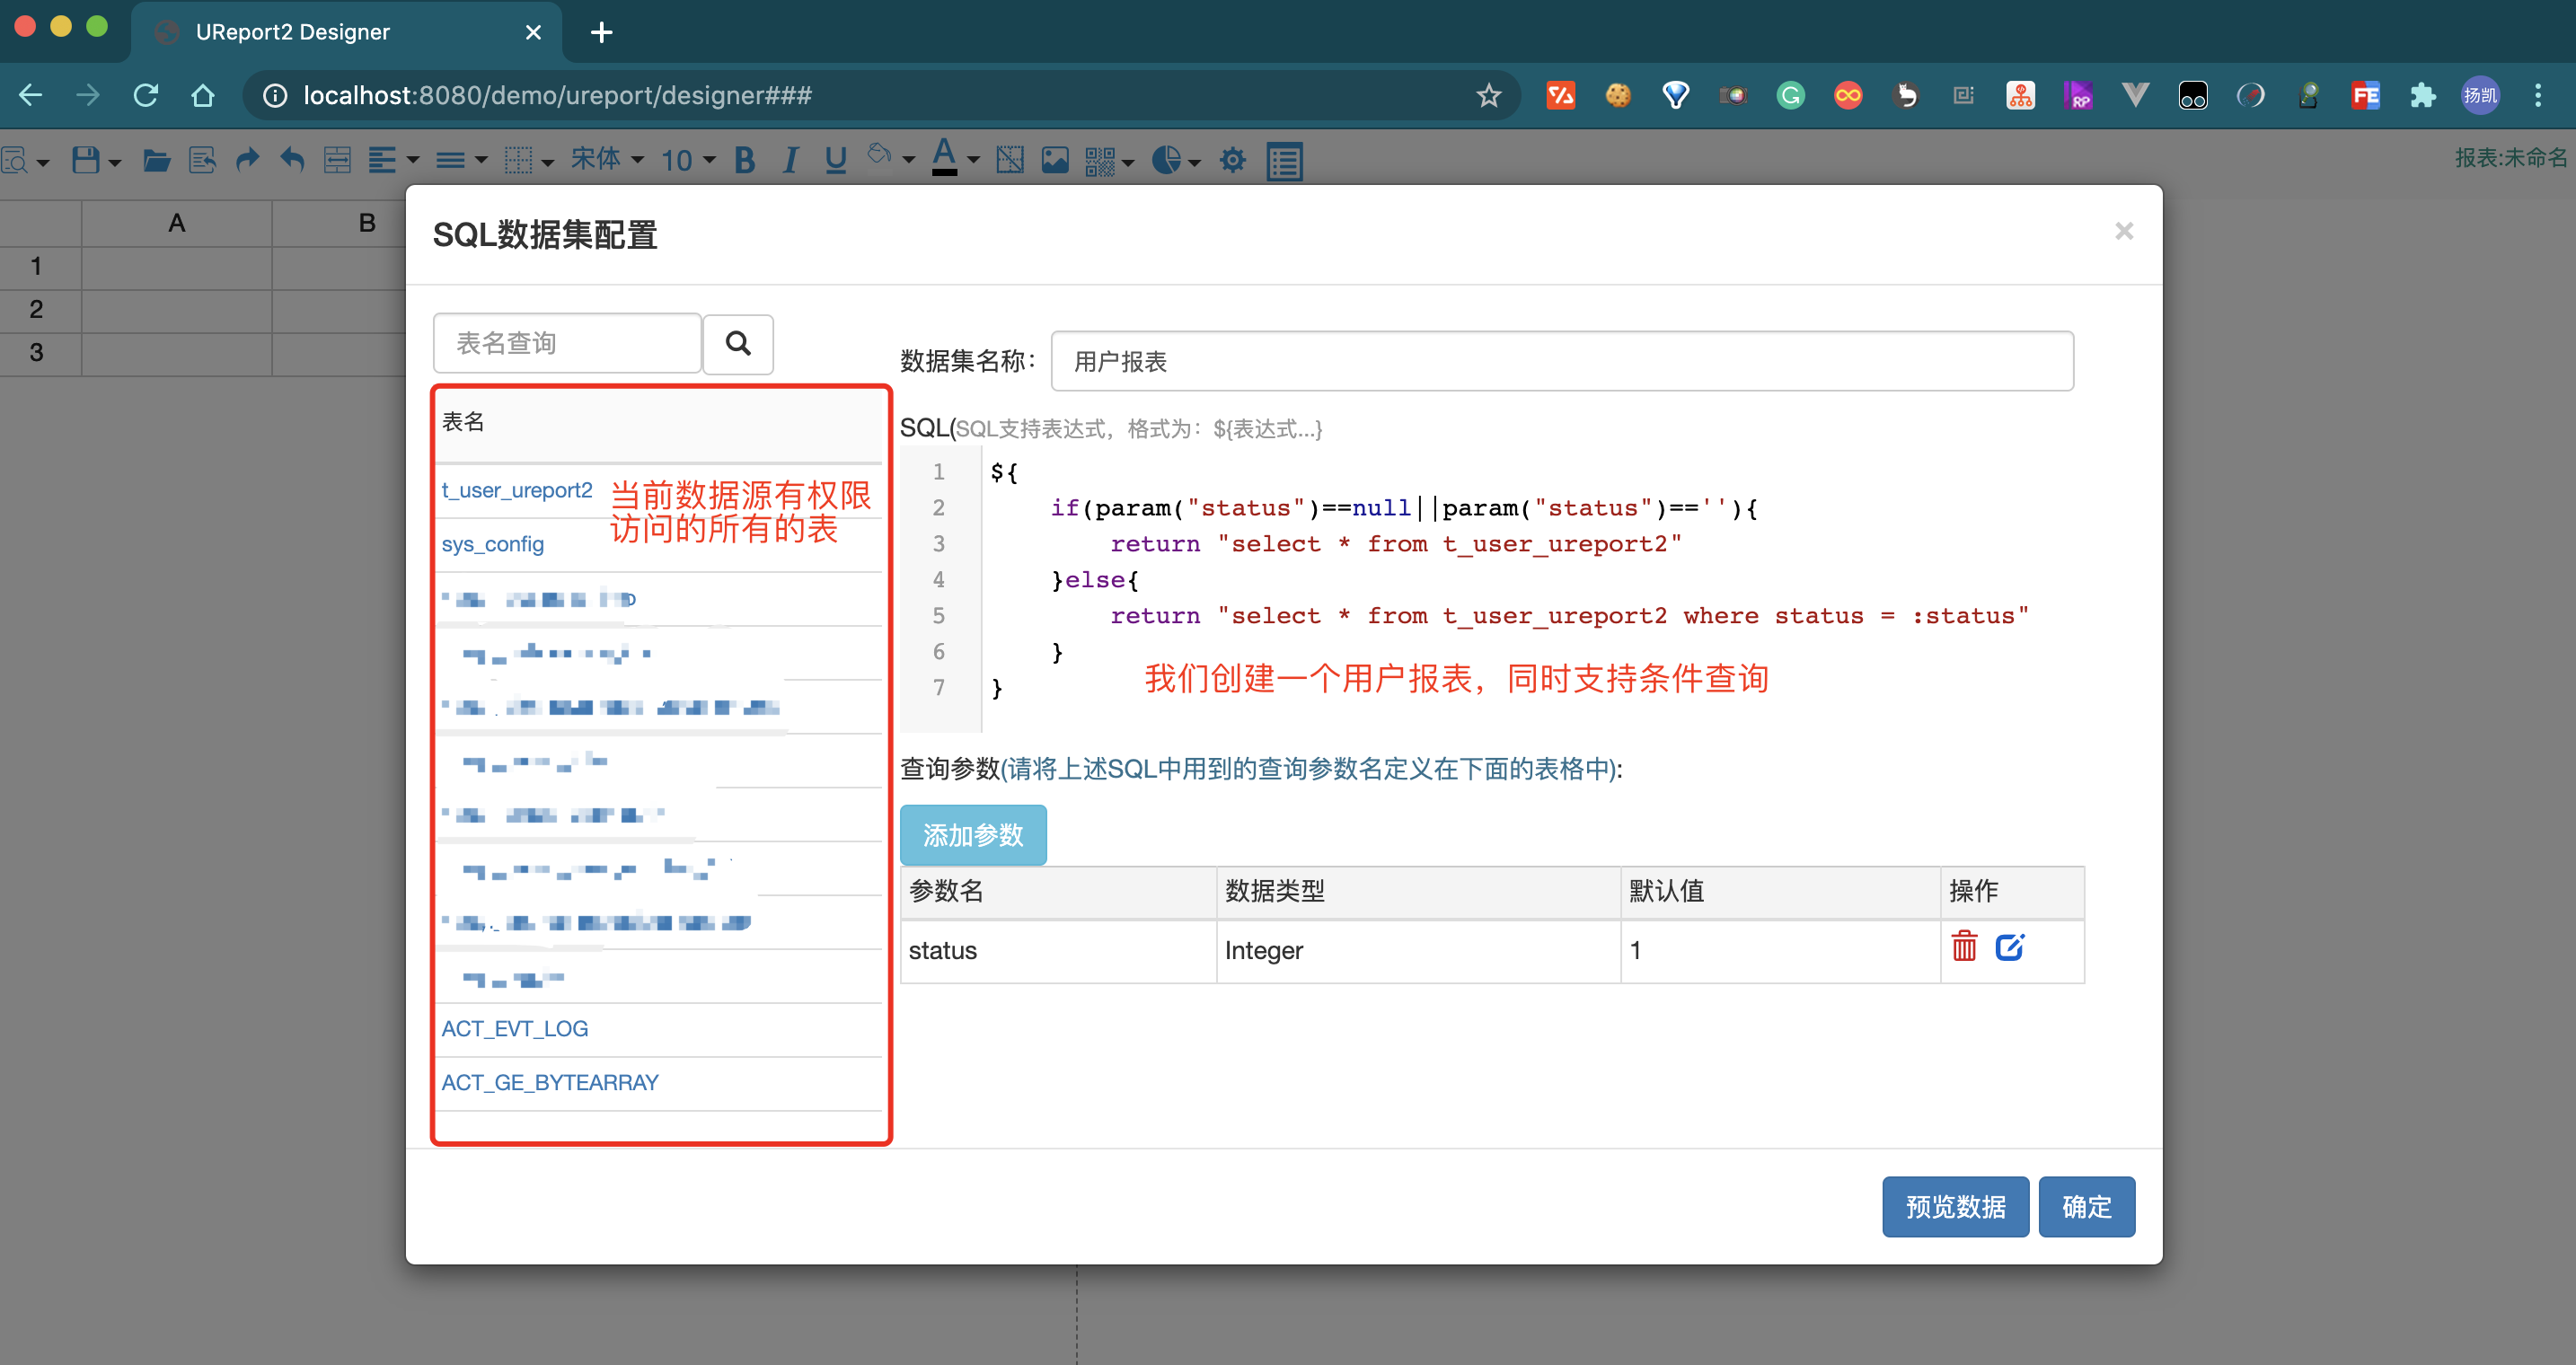Expand the border style dropdown arrow
2576x1365 pixels.
[x=547, y=163]
